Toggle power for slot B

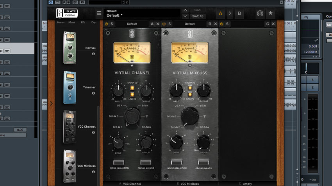point(164,24)
